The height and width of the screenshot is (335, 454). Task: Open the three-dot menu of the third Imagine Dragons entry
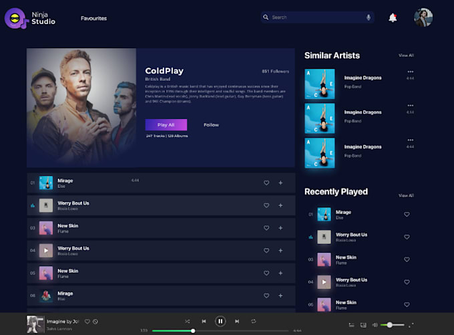411,140
